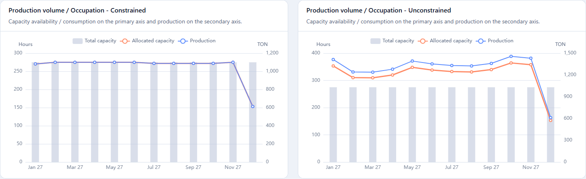Toggle Total capacity legend in Unconstrained chart

point(392,41)
